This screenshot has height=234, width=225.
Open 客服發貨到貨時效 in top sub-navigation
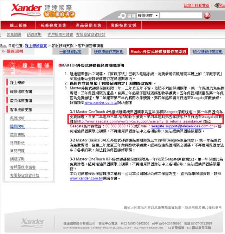coord(90,34)
